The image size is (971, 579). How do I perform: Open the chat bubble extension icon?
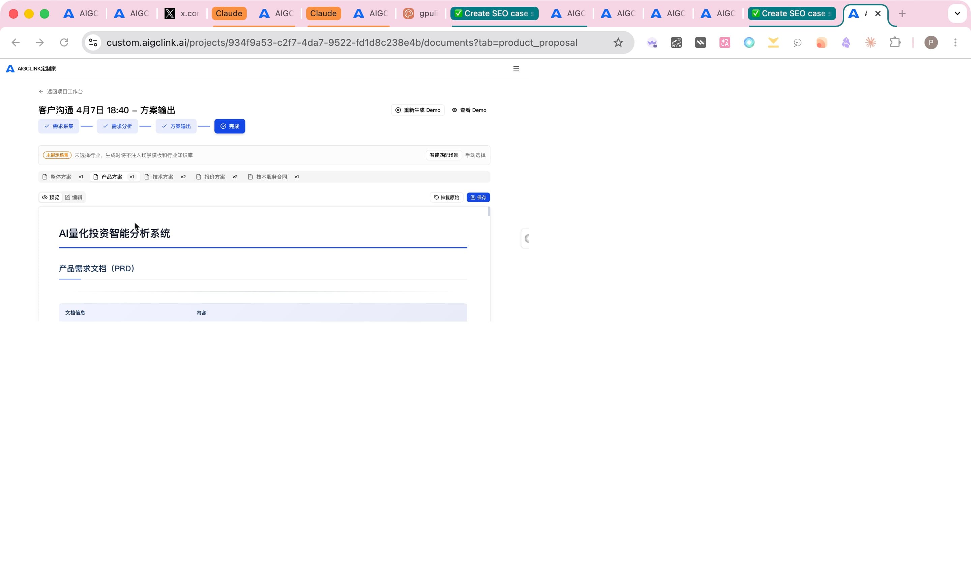point(797,42)
